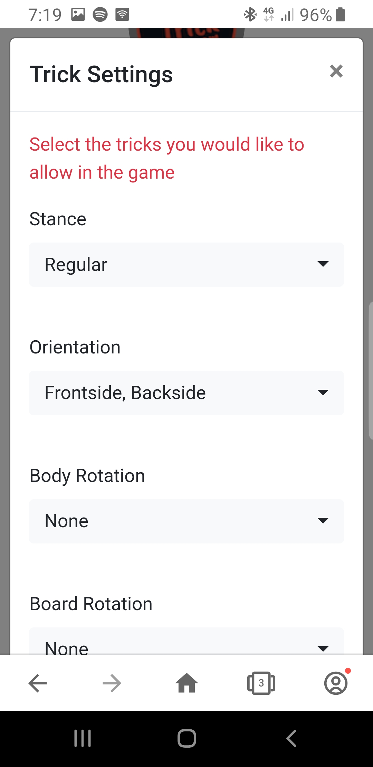The image size is (373, 767).
Task: Open the Body Rotation dropdown
Action: 186,521
